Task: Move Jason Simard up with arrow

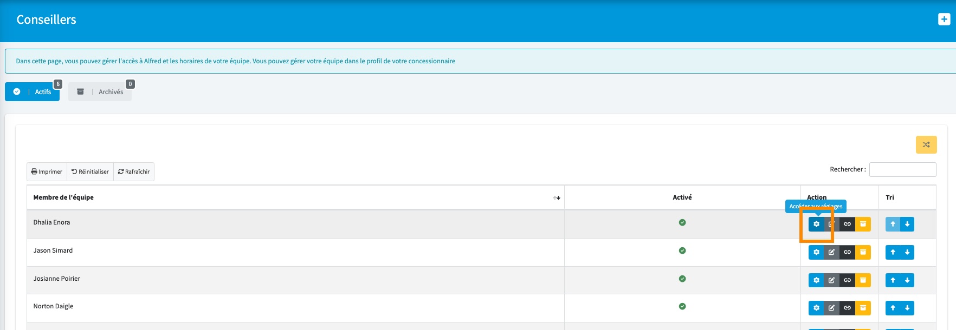Action: click(893, 252)
